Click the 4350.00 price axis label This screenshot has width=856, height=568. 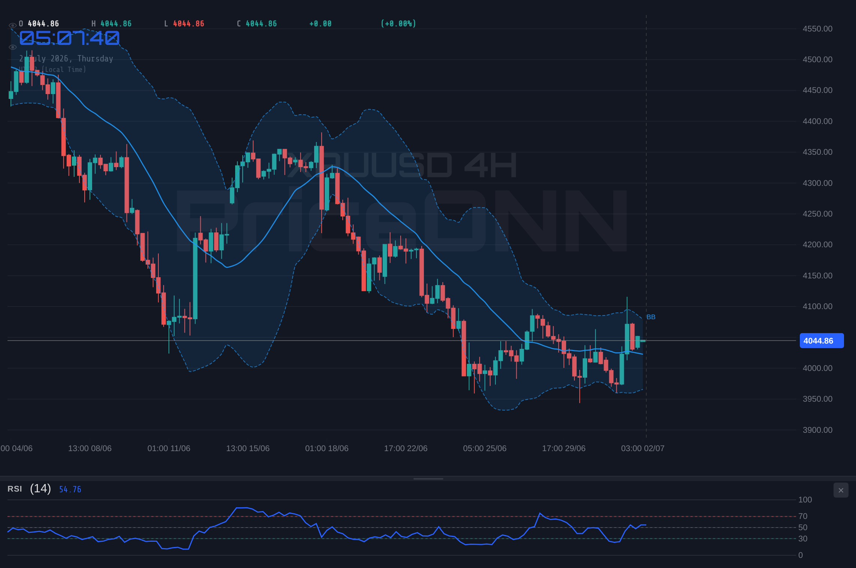point(817,152)
